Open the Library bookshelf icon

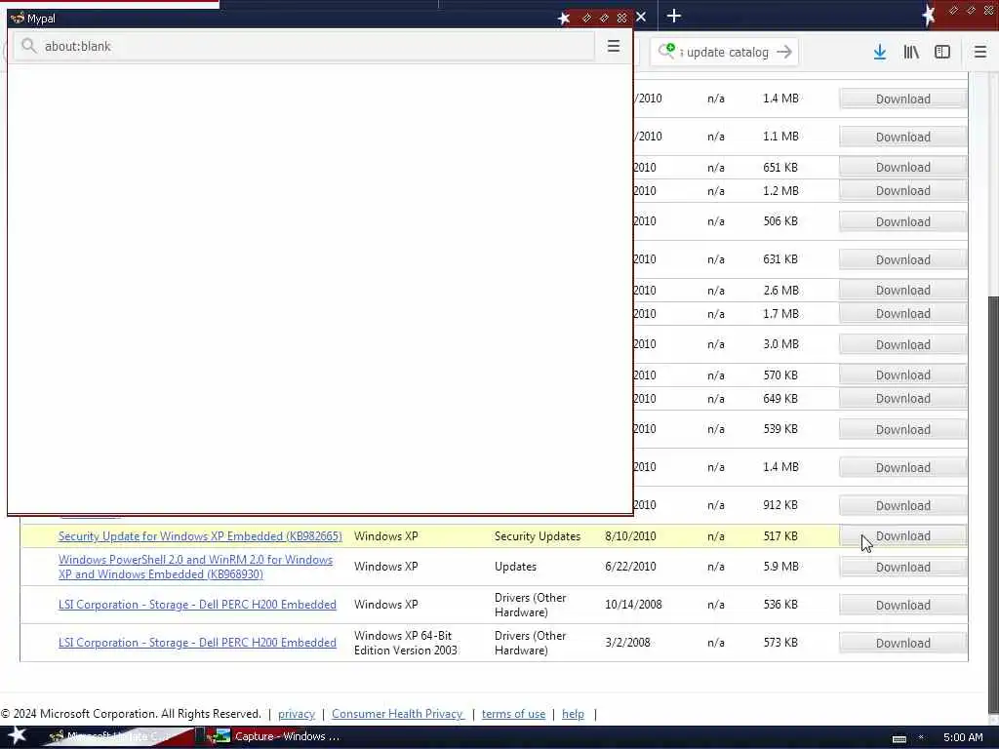pos(911,53)
